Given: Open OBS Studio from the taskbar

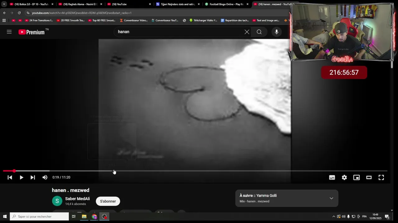Looking at the screenshot, I should [x=104, y=216].
